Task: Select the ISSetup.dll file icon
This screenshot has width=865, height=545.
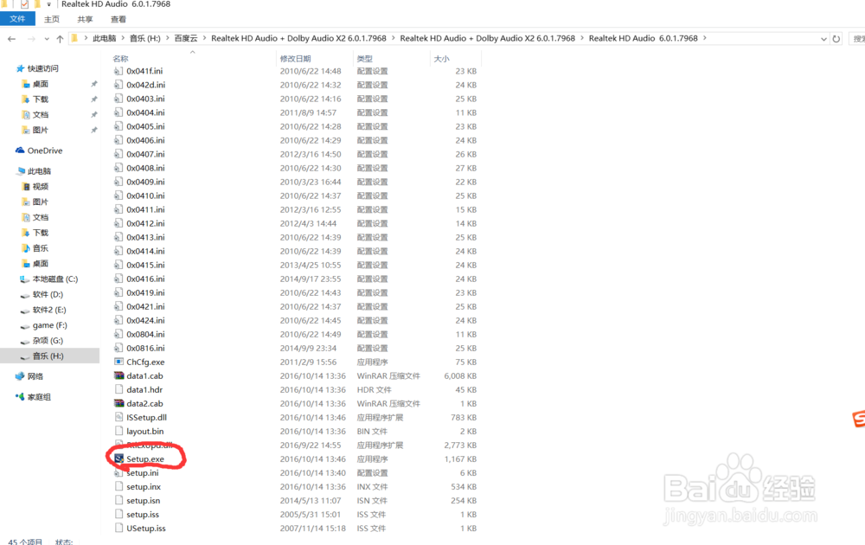Action: 119,417
